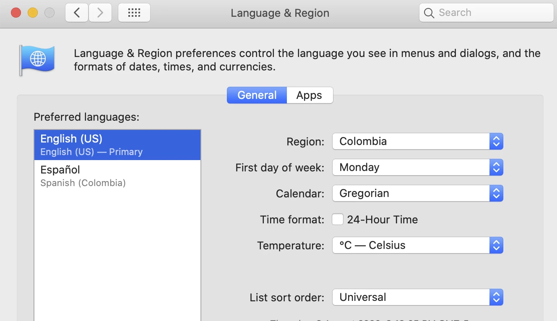The image size is (557, 321).
Task: Open the First day of week dropdown
Action: (x=417, y=167)
